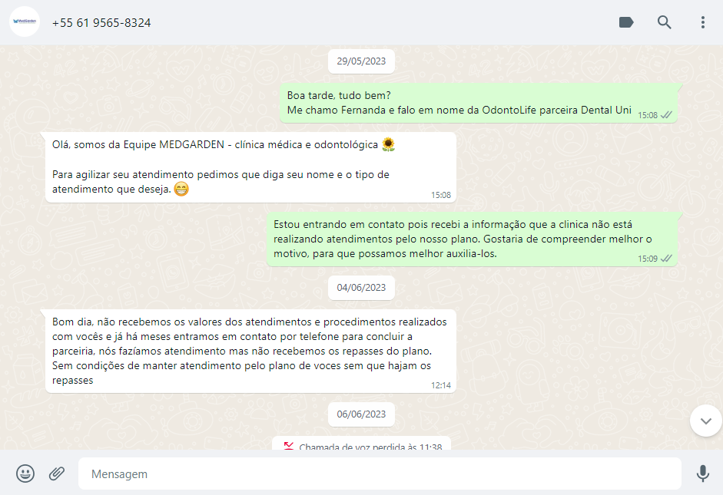The image size is (723, 495).
Task: Open the emoji picker
Action: tap(25, 474)
